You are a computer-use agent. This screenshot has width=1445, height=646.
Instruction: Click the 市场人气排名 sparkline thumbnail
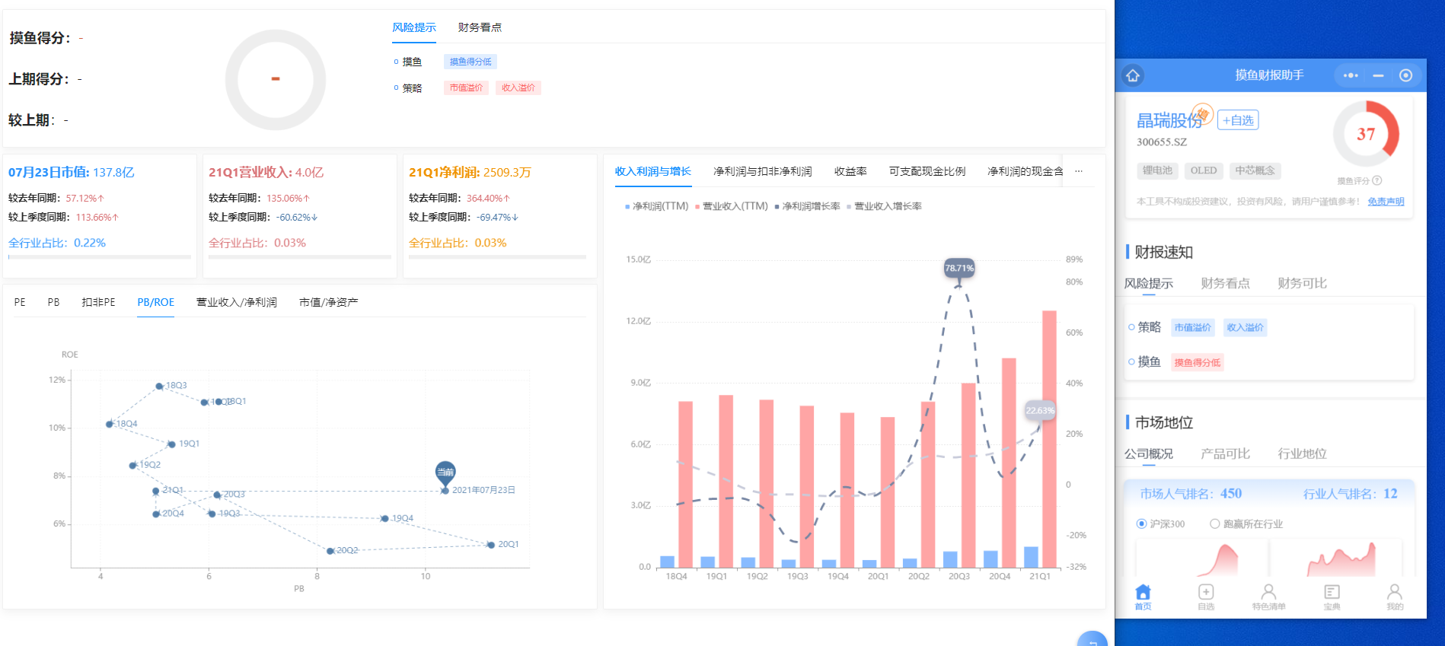pos(1201,558)
